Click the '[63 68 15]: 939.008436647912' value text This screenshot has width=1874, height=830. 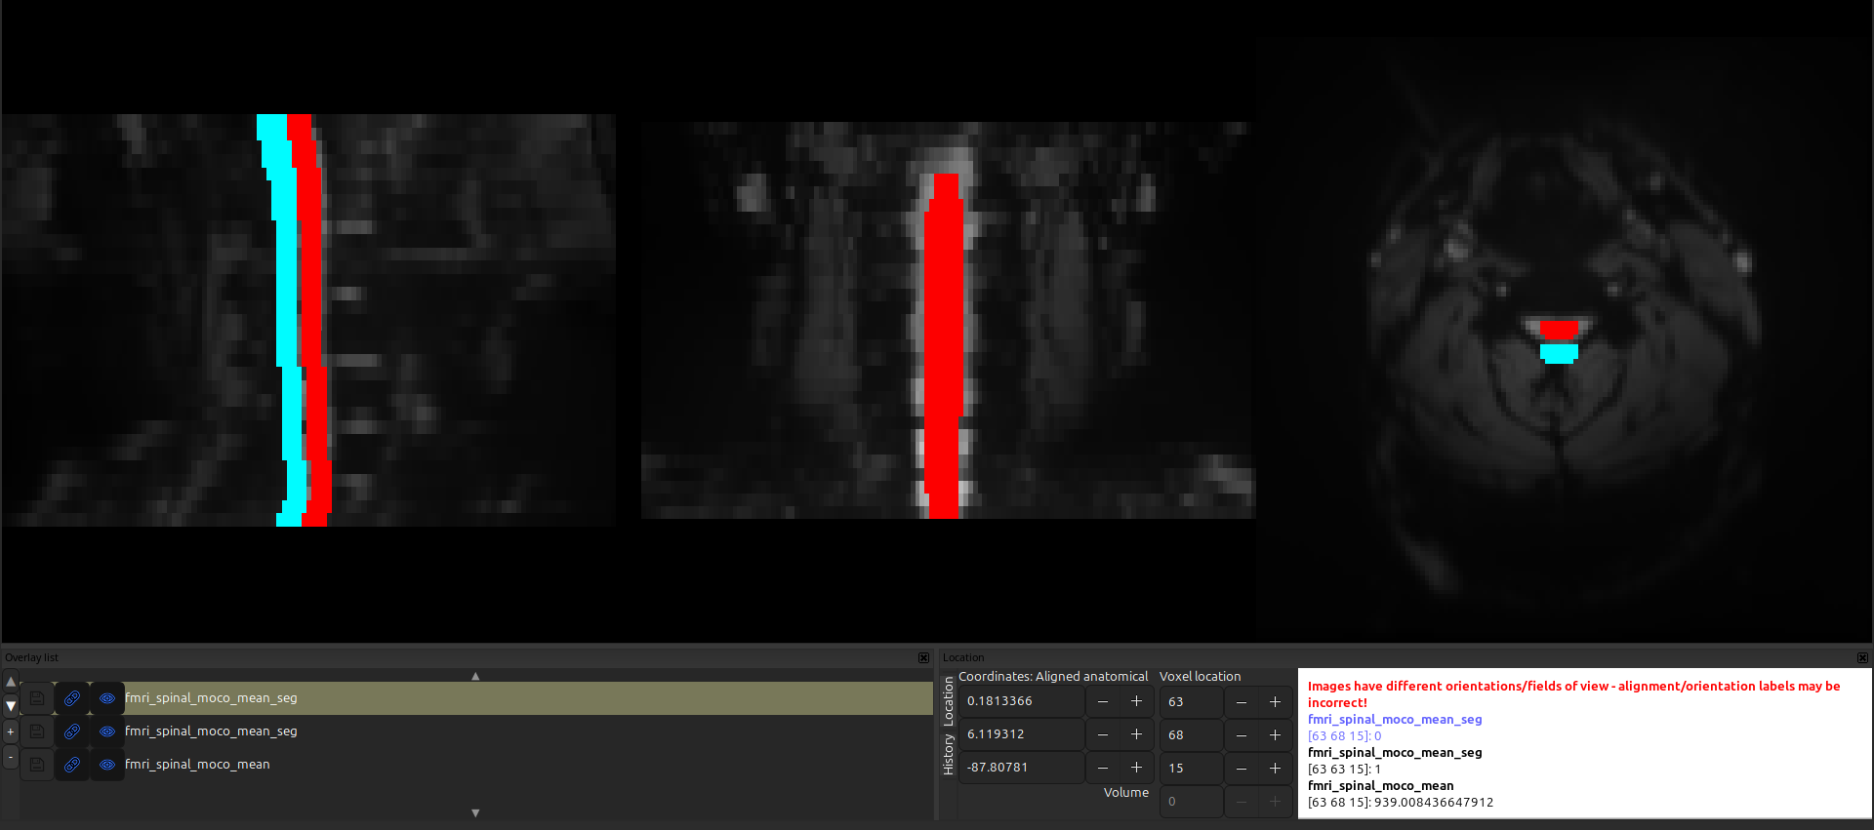coord(1401,803)
